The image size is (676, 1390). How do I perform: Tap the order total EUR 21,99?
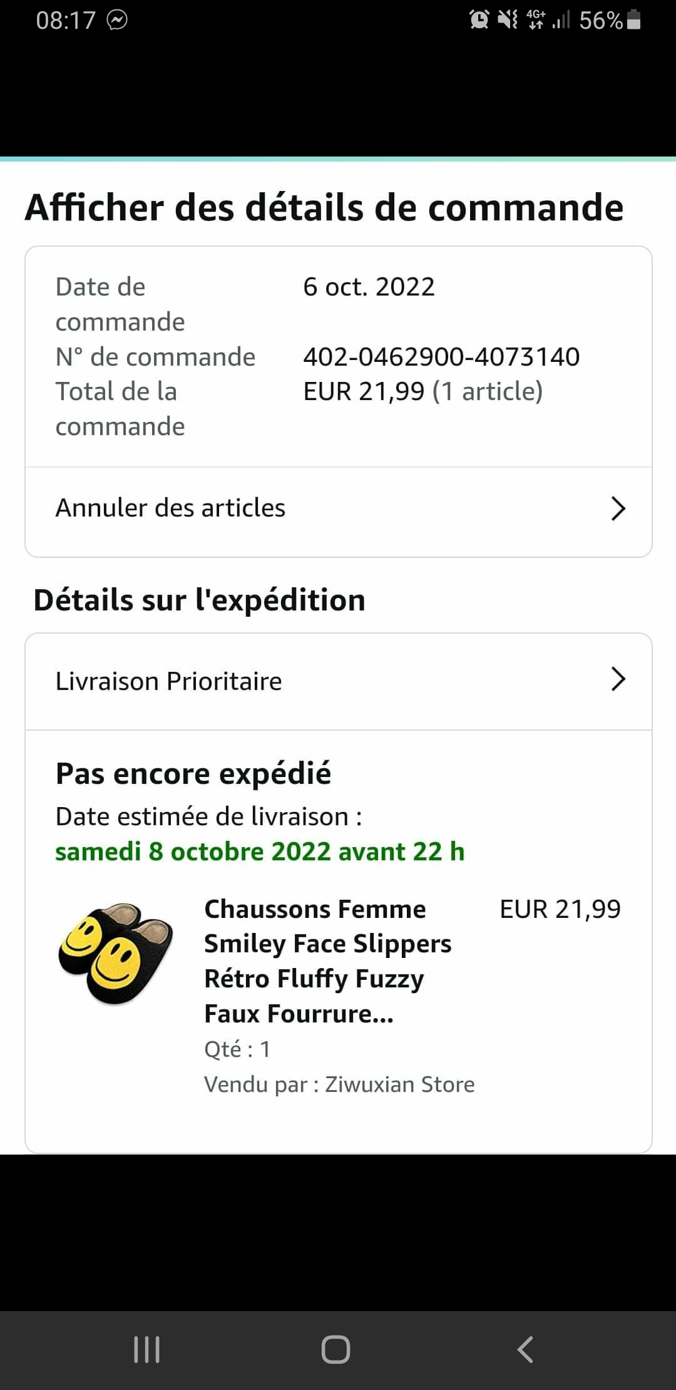coord(363,392)
